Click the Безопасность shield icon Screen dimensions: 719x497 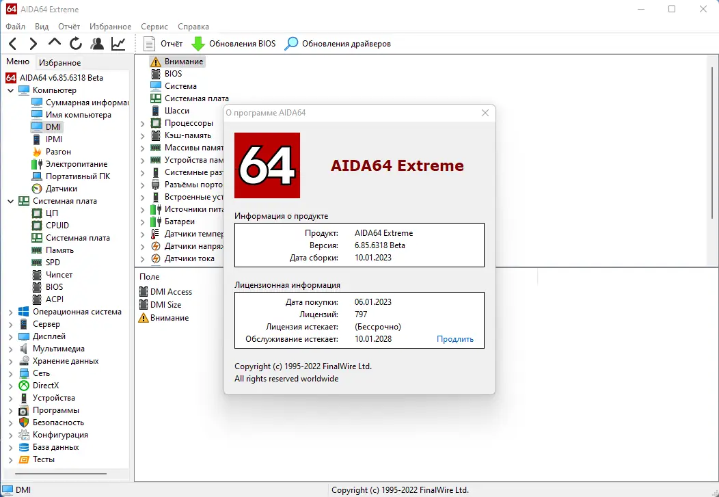coord(24,422)
